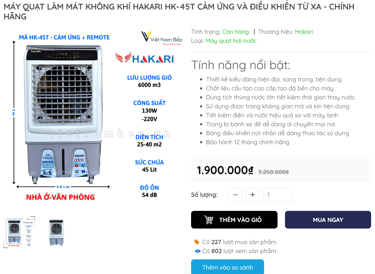Click the product title heading

tap(179, 11)
